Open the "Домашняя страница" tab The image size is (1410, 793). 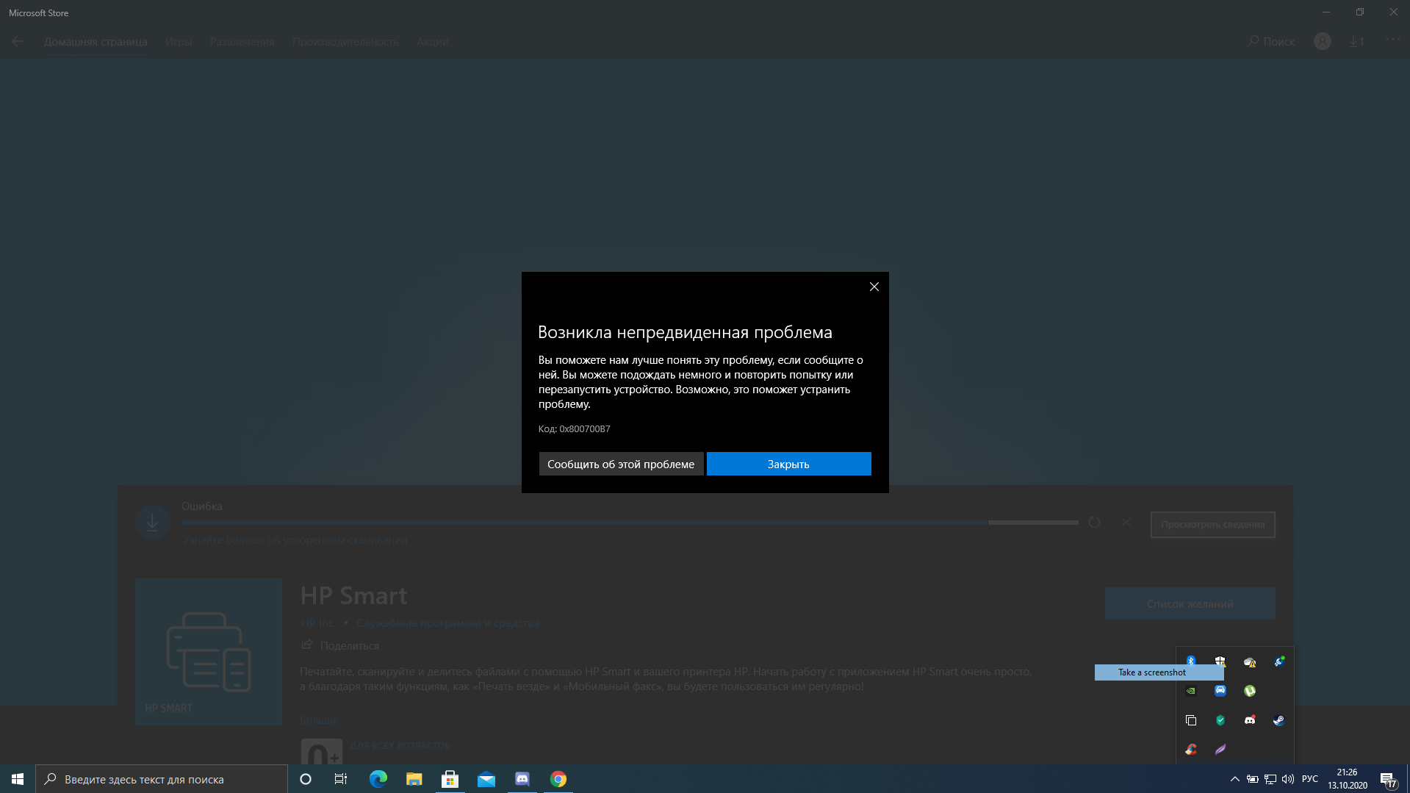click(96, 42)
